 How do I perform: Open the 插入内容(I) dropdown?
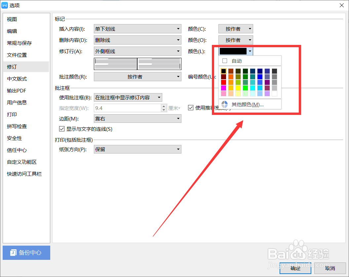pos(137,29)
